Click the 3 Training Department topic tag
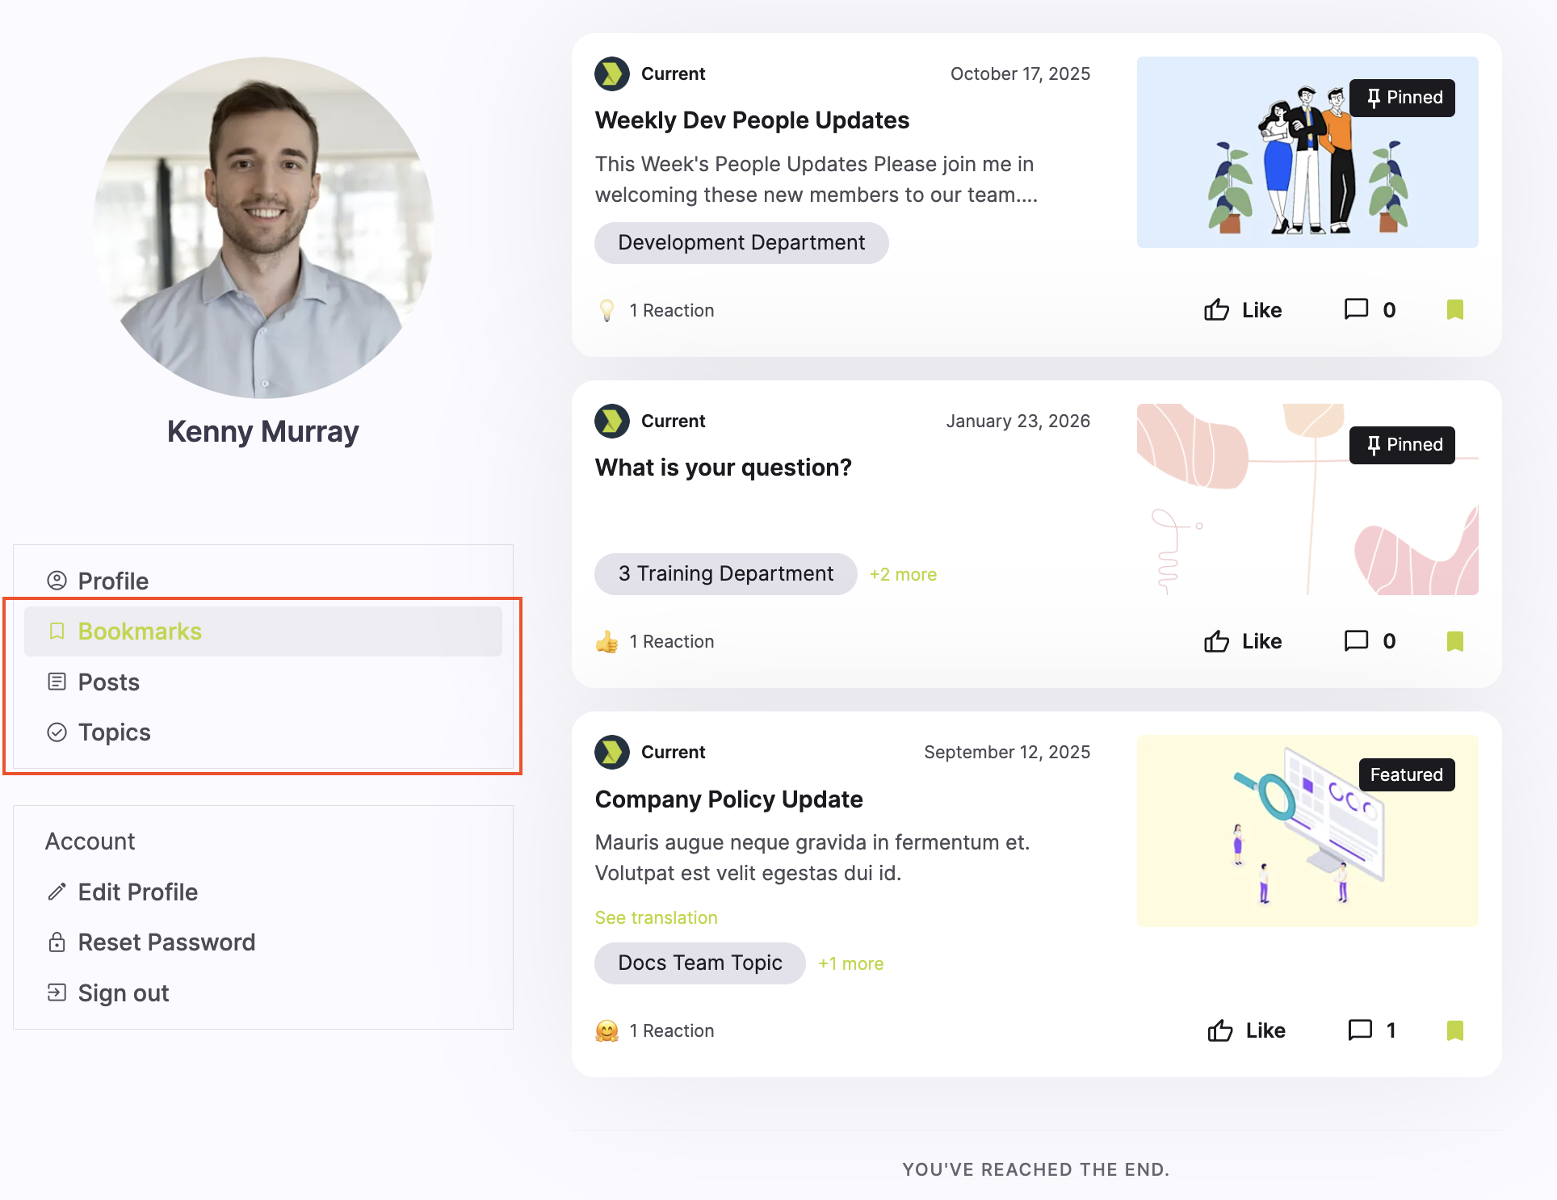The height and width of the screenshot is (1200, 1557). pos(725,574)
